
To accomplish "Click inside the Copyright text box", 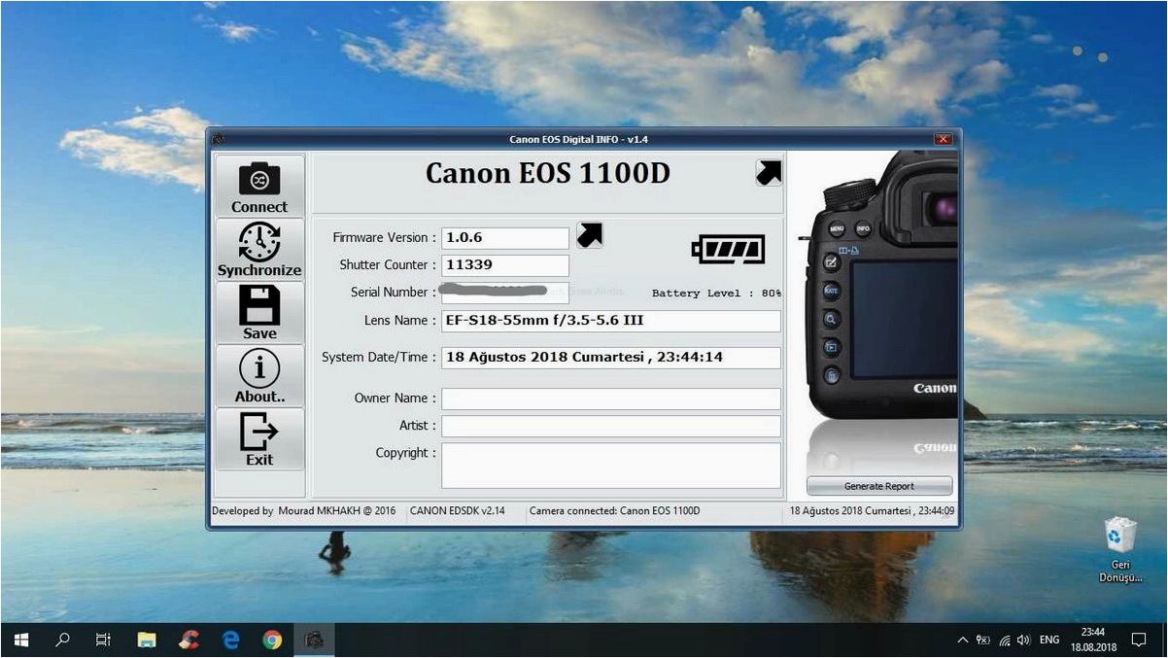I will pos(611,466).
